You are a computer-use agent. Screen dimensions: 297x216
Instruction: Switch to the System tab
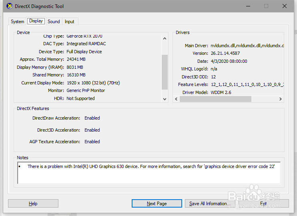(x=18, y=22)
